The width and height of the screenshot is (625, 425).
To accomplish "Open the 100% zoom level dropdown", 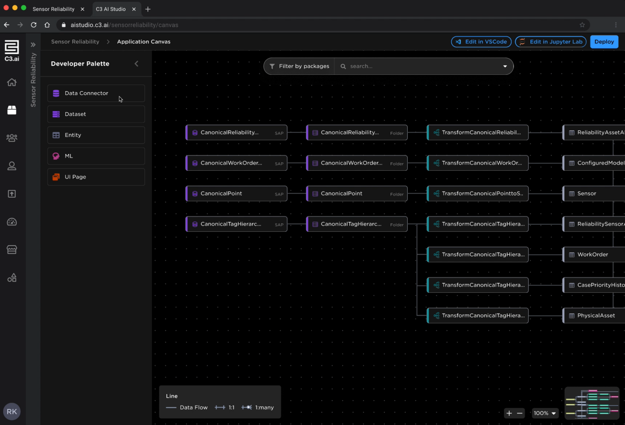I will coord(545,413).
